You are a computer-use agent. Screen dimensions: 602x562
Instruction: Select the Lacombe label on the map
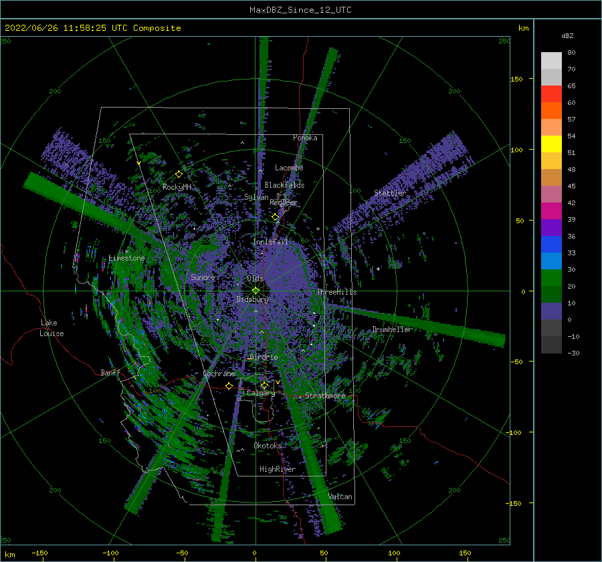tap(289, 168)
